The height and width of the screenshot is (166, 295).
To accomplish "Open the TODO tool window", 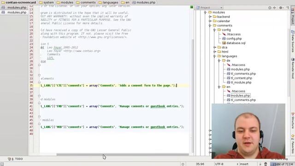I will click(15, 159).
